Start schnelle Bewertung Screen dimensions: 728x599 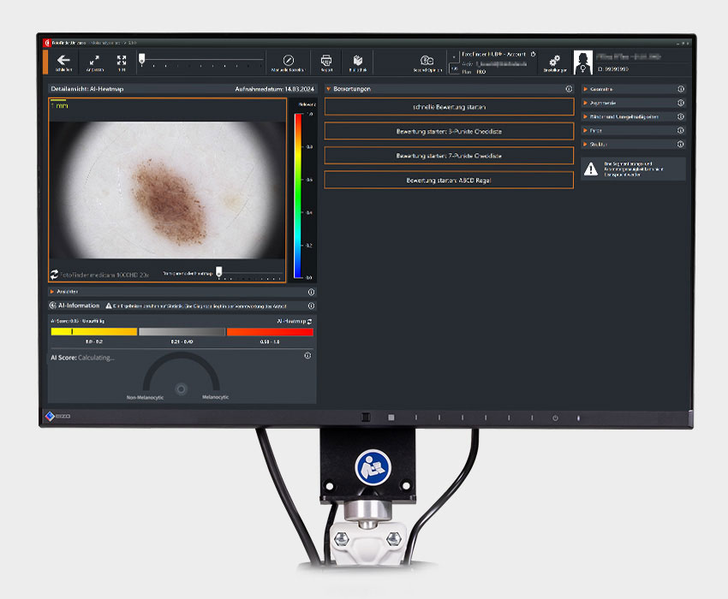(x=449, y=107)
